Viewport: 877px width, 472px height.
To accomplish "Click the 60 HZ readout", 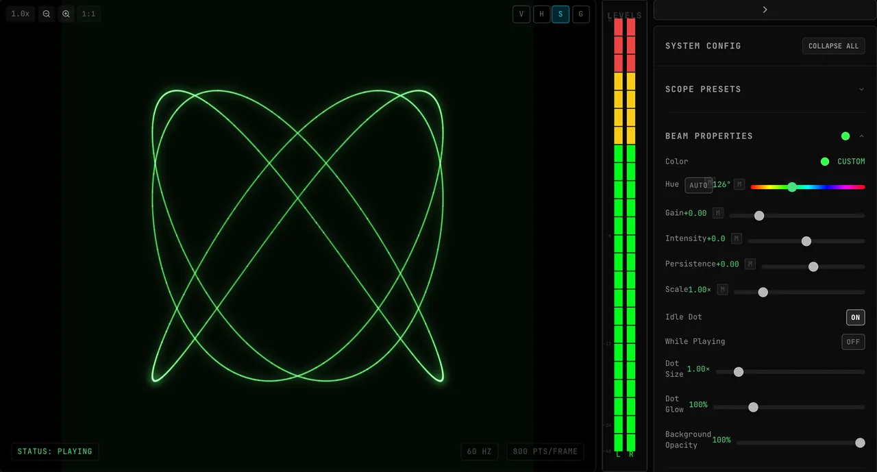I will pos(480,451).
